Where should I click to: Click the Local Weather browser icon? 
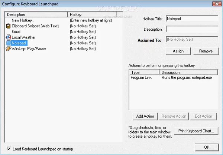coord(9,37)
